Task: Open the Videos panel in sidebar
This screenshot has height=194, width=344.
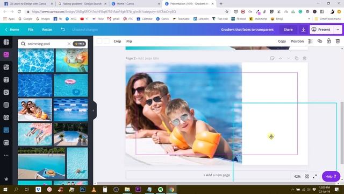Action: coord(6,92)
